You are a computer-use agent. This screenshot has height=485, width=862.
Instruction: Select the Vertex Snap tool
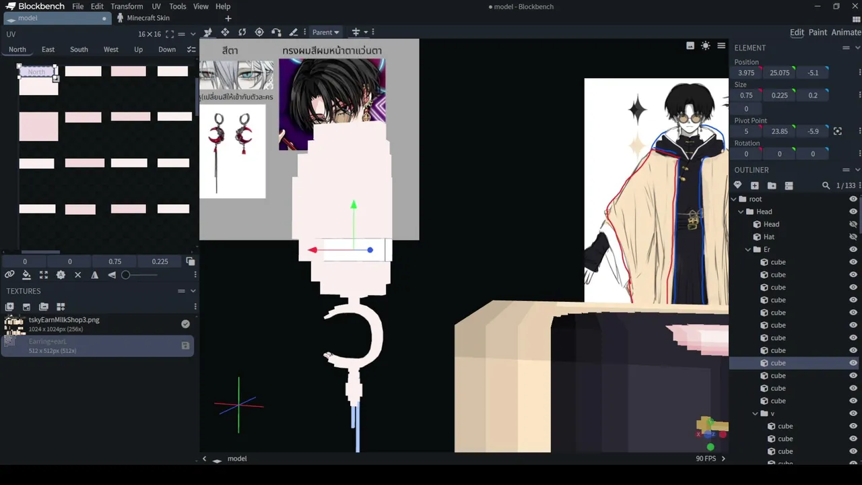[276, 32]
